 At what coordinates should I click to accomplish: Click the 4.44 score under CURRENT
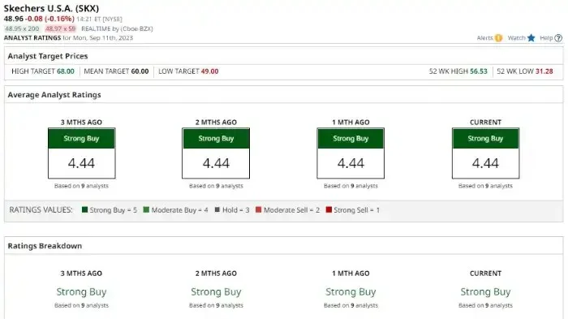(485, 163)
